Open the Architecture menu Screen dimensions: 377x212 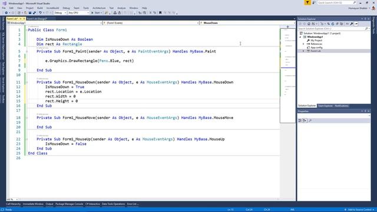point(99,8)
